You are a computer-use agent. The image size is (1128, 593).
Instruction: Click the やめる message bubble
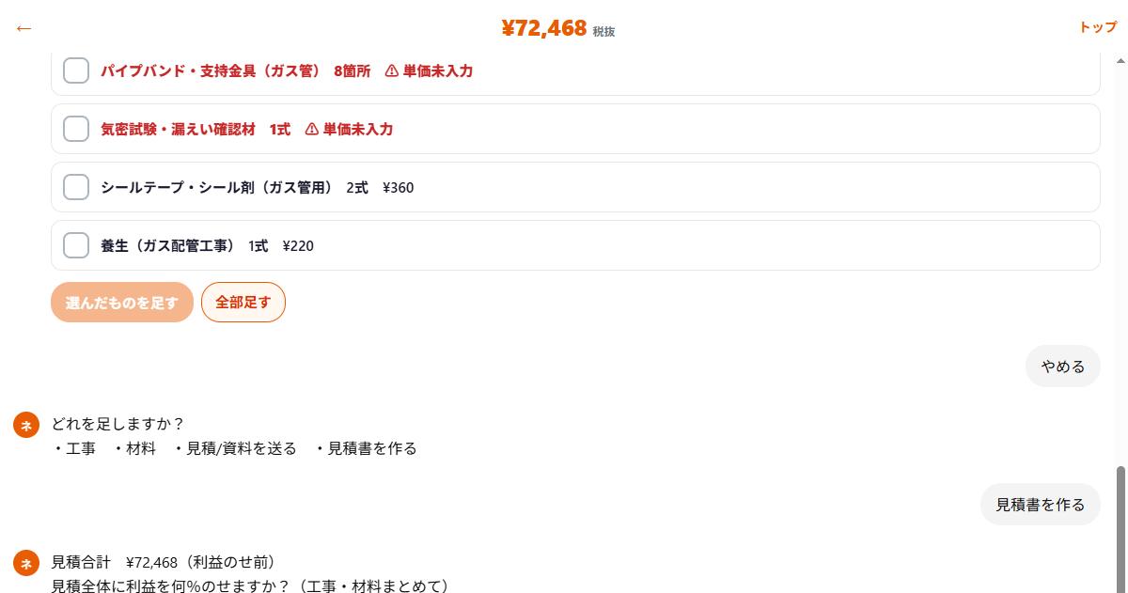(1063, 367)
